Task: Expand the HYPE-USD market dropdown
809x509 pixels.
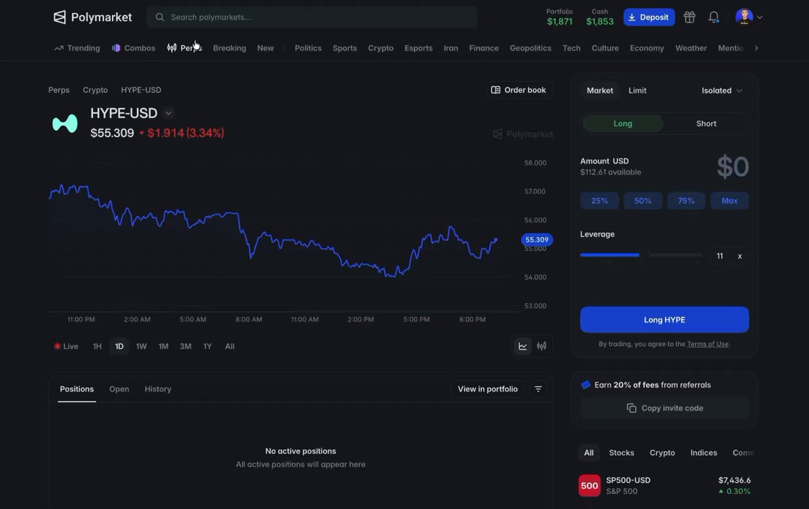Action: pos(169,113)
